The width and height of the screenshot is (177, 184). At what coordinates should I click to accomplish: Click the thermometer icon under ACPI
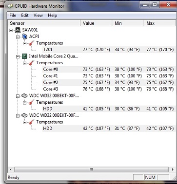(32, 43)
